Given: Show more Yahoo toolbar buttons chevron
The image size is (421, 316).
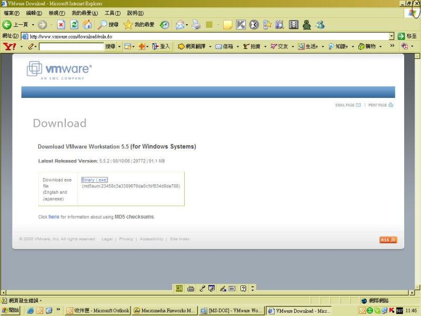Looking at the screenshot, I should [392, 46].
